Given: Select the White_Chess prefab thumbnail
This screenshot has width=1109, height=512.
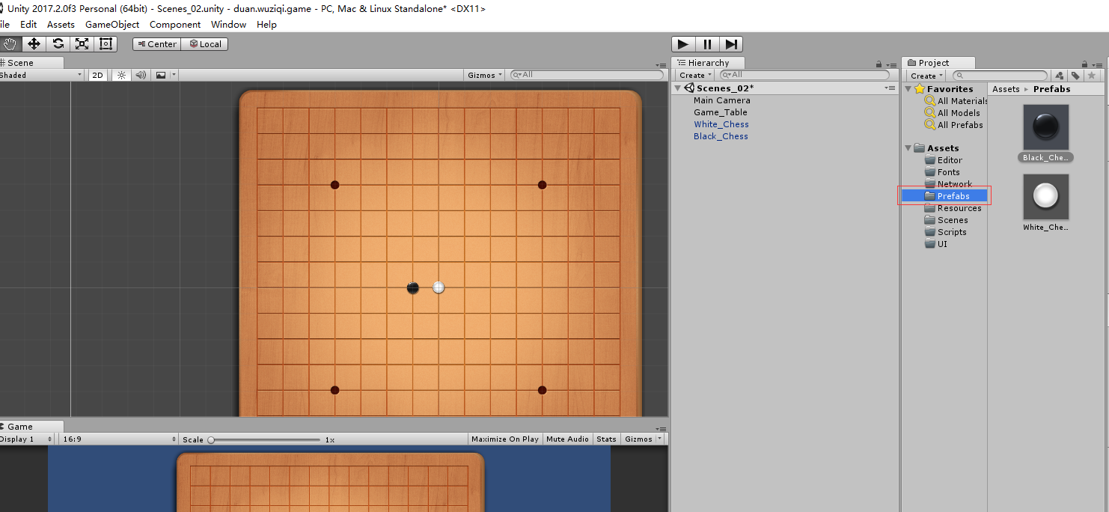Looking at the screenshot, I should point(1045,197).
